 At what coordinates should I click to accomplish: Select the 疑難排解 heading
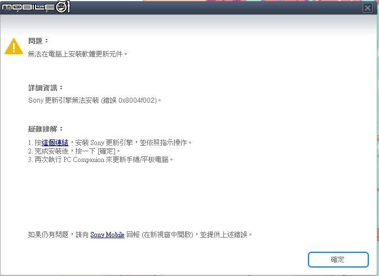[x=46, y=129]
